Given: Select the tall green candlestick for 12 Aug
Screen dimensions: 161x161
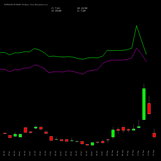Looking at the screenshot, I should (x=144, y=104).
